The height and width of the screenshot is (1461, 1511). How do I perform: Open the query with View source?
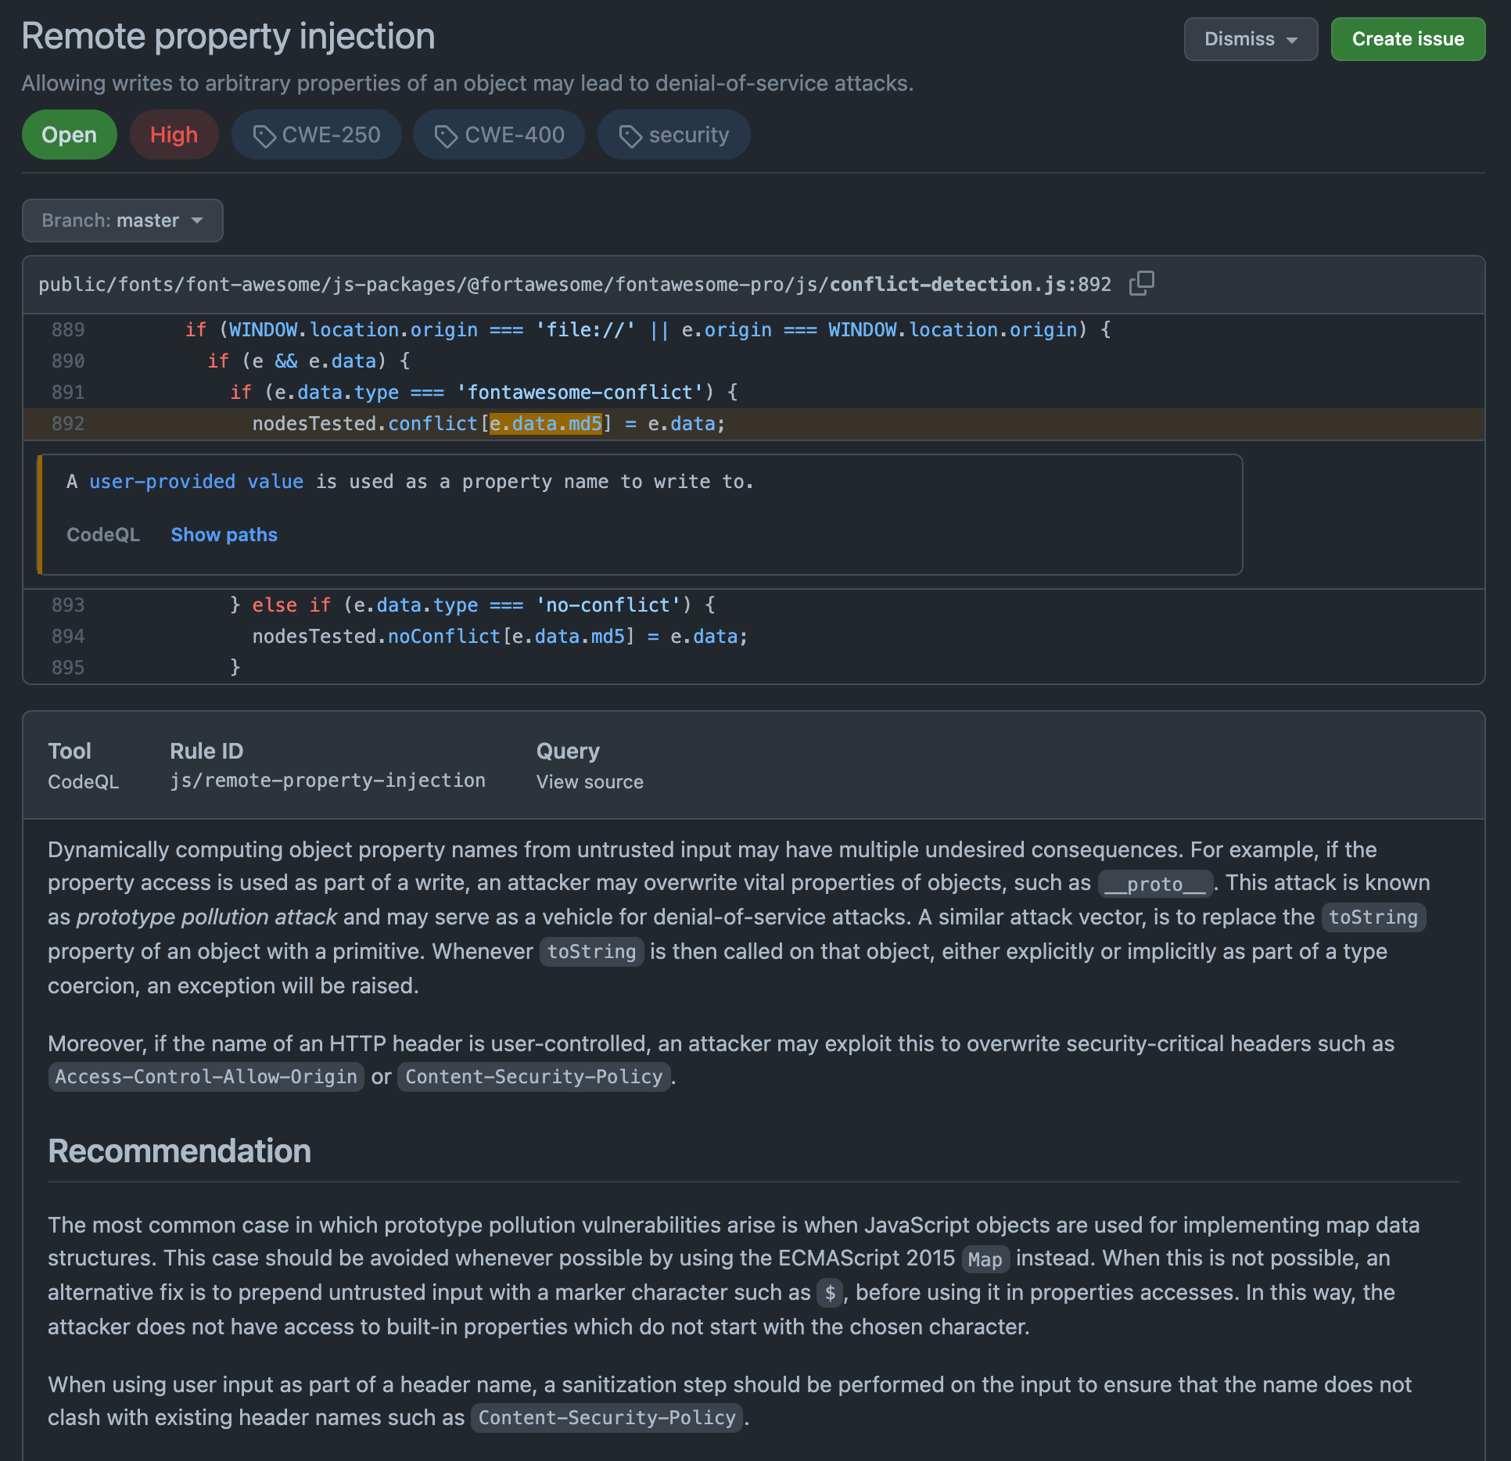[589, 781]
